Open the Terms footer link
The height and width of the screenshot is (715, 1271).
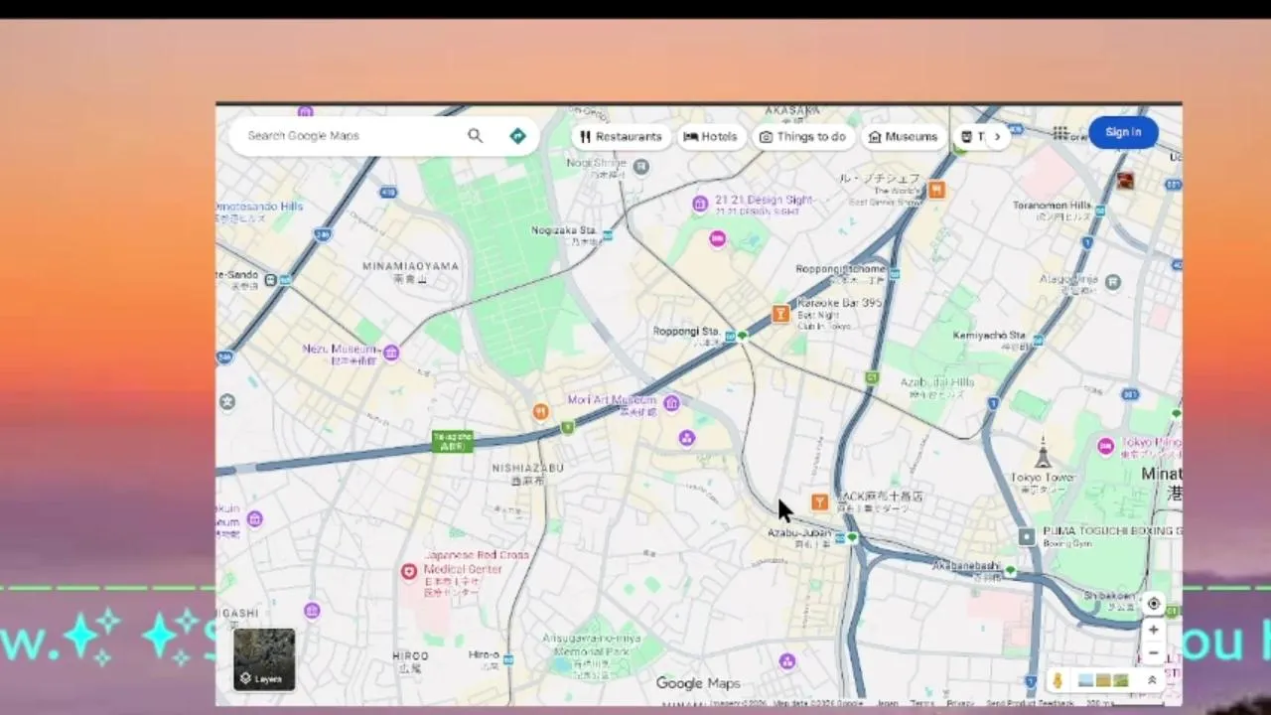point(922,703)
